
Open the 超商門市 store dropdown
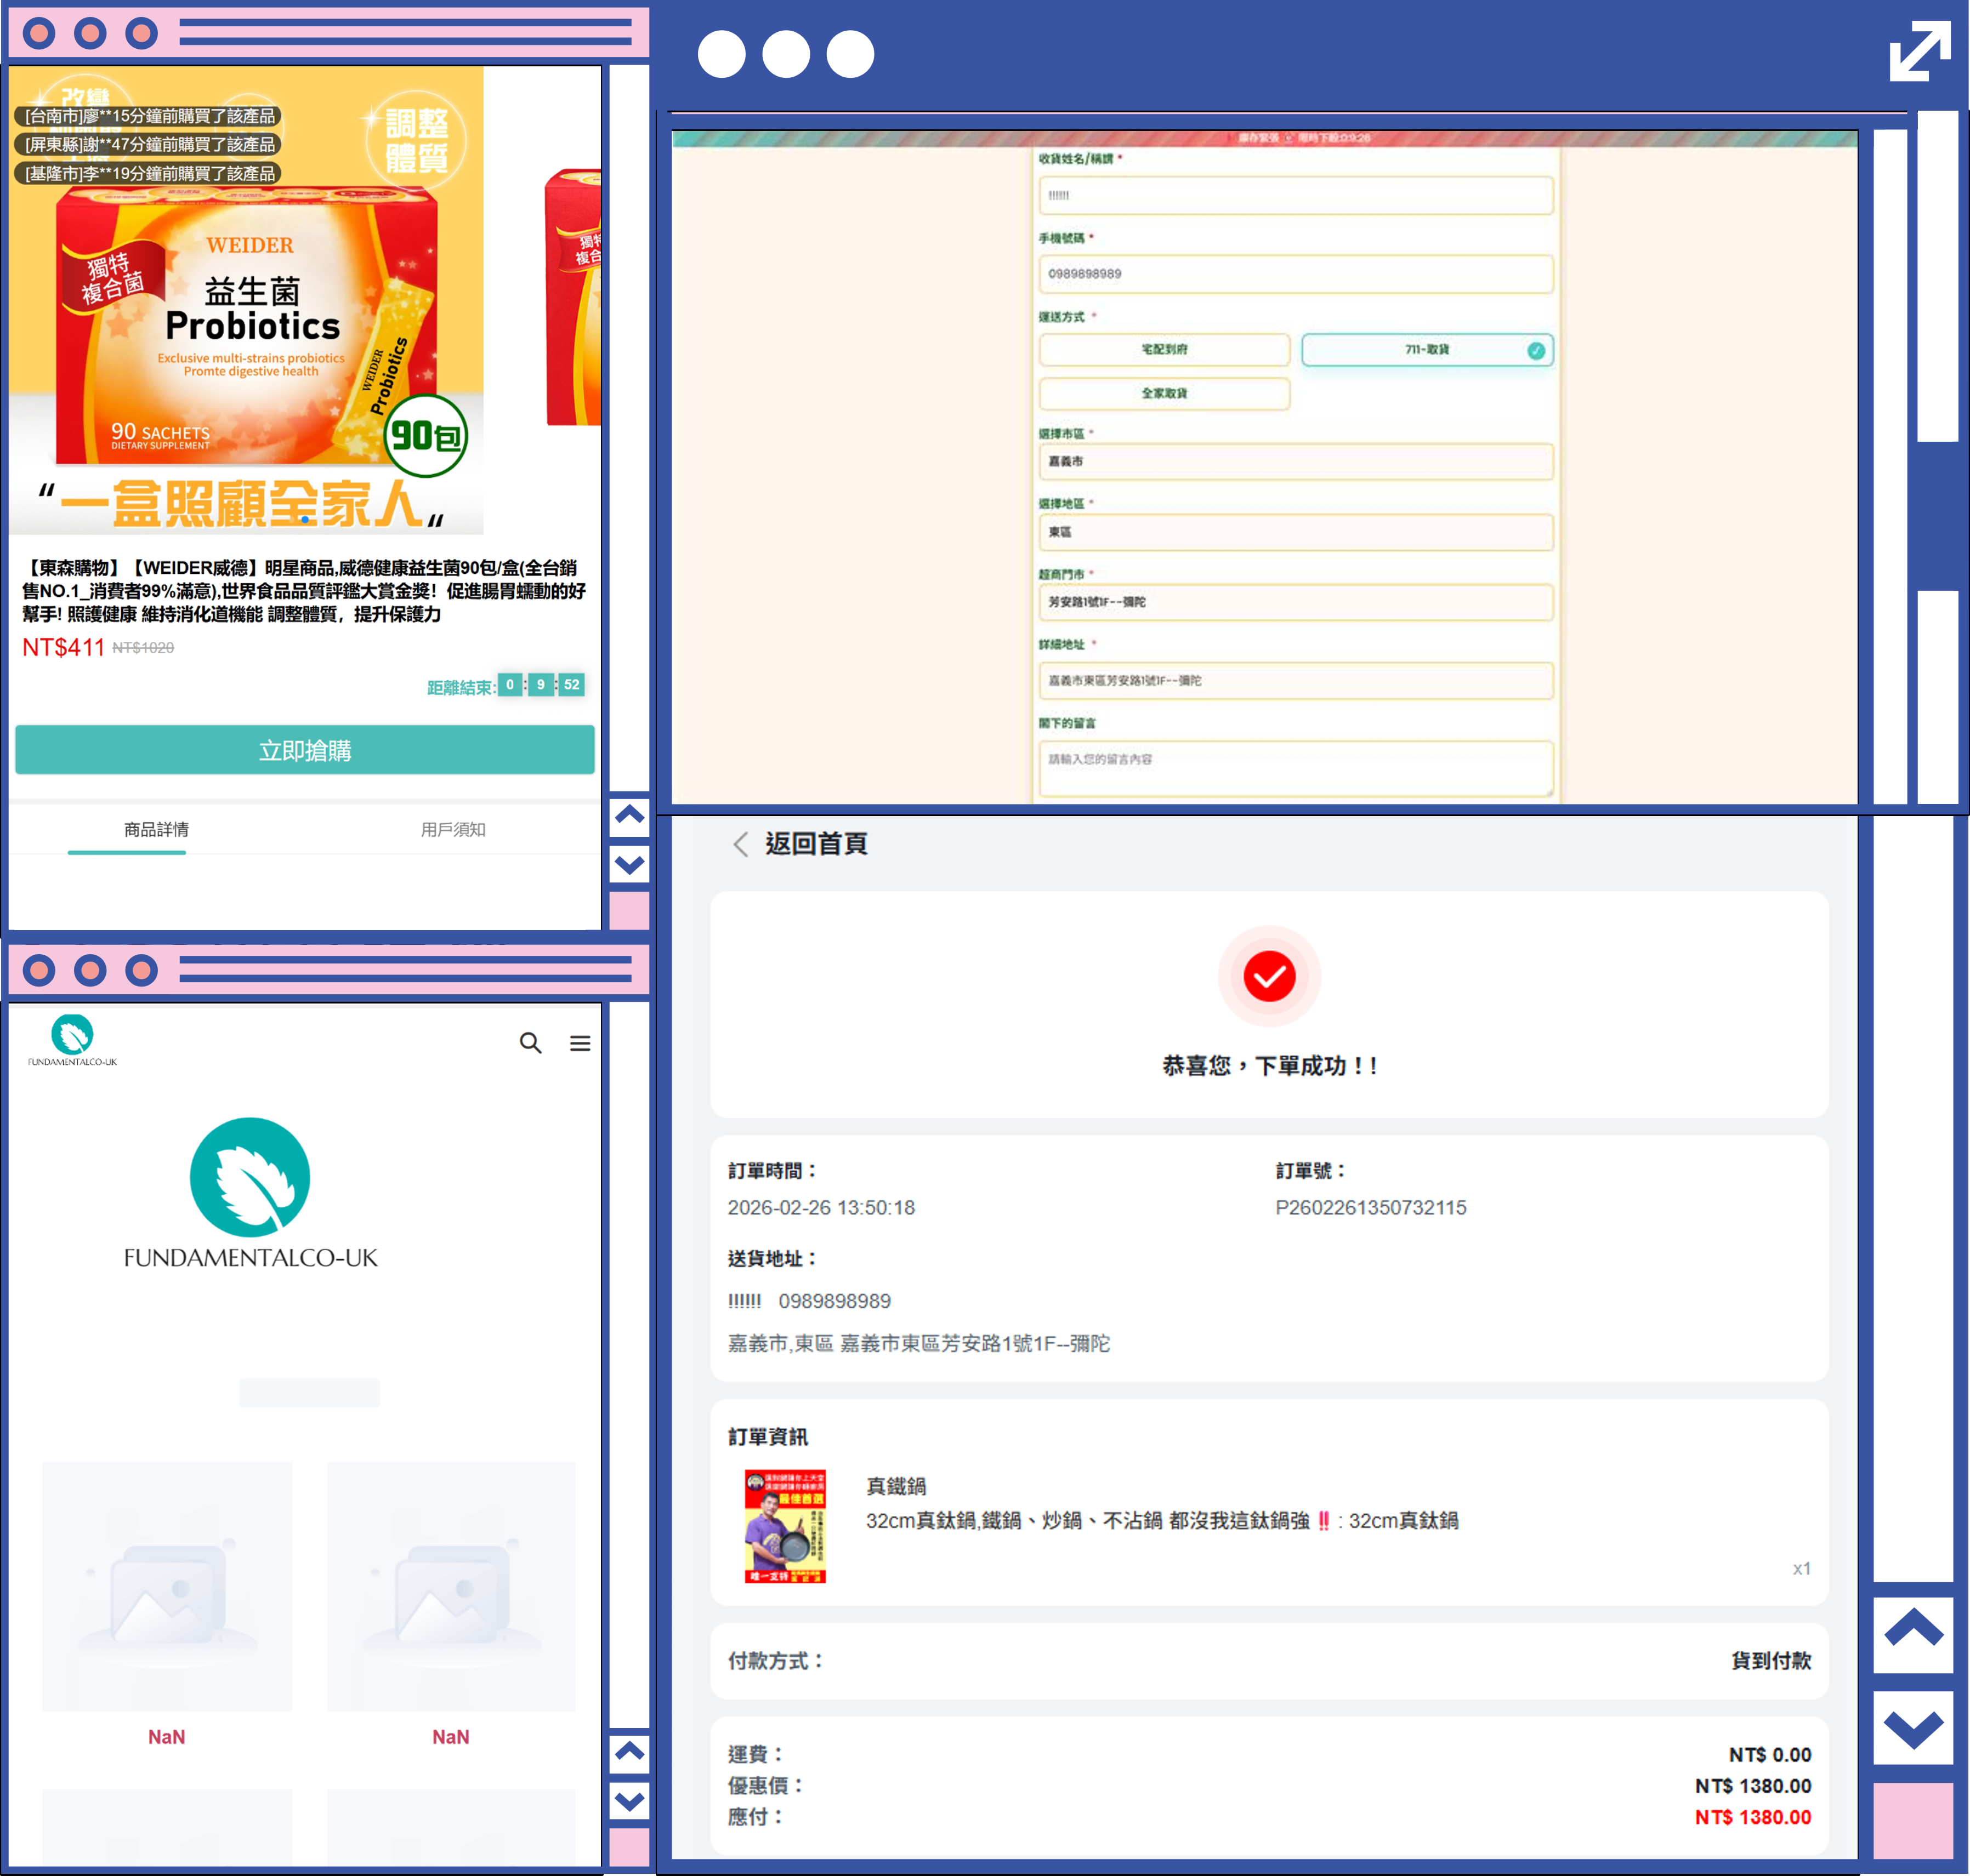pyautogui.click(x=1296, y=602)
